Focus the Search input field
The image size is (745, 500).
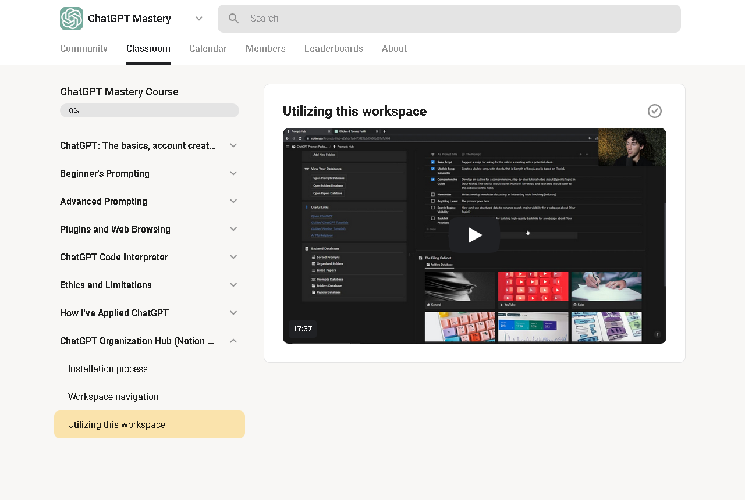pos(449,19)
